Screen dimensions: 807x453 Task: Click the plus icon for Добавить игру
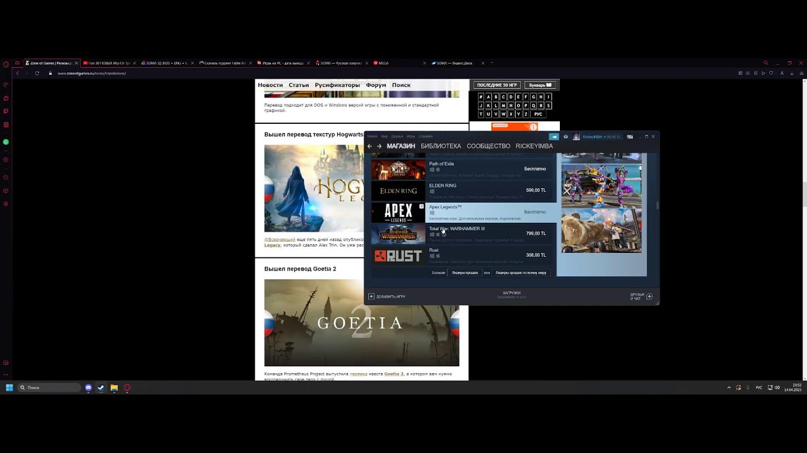coord(371,296)
